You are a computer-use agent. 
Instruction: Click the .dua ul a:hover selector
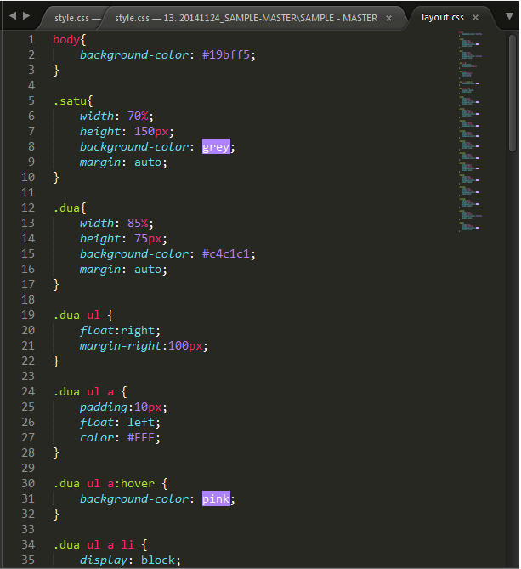pyautogui.click(x=104, y=483)
